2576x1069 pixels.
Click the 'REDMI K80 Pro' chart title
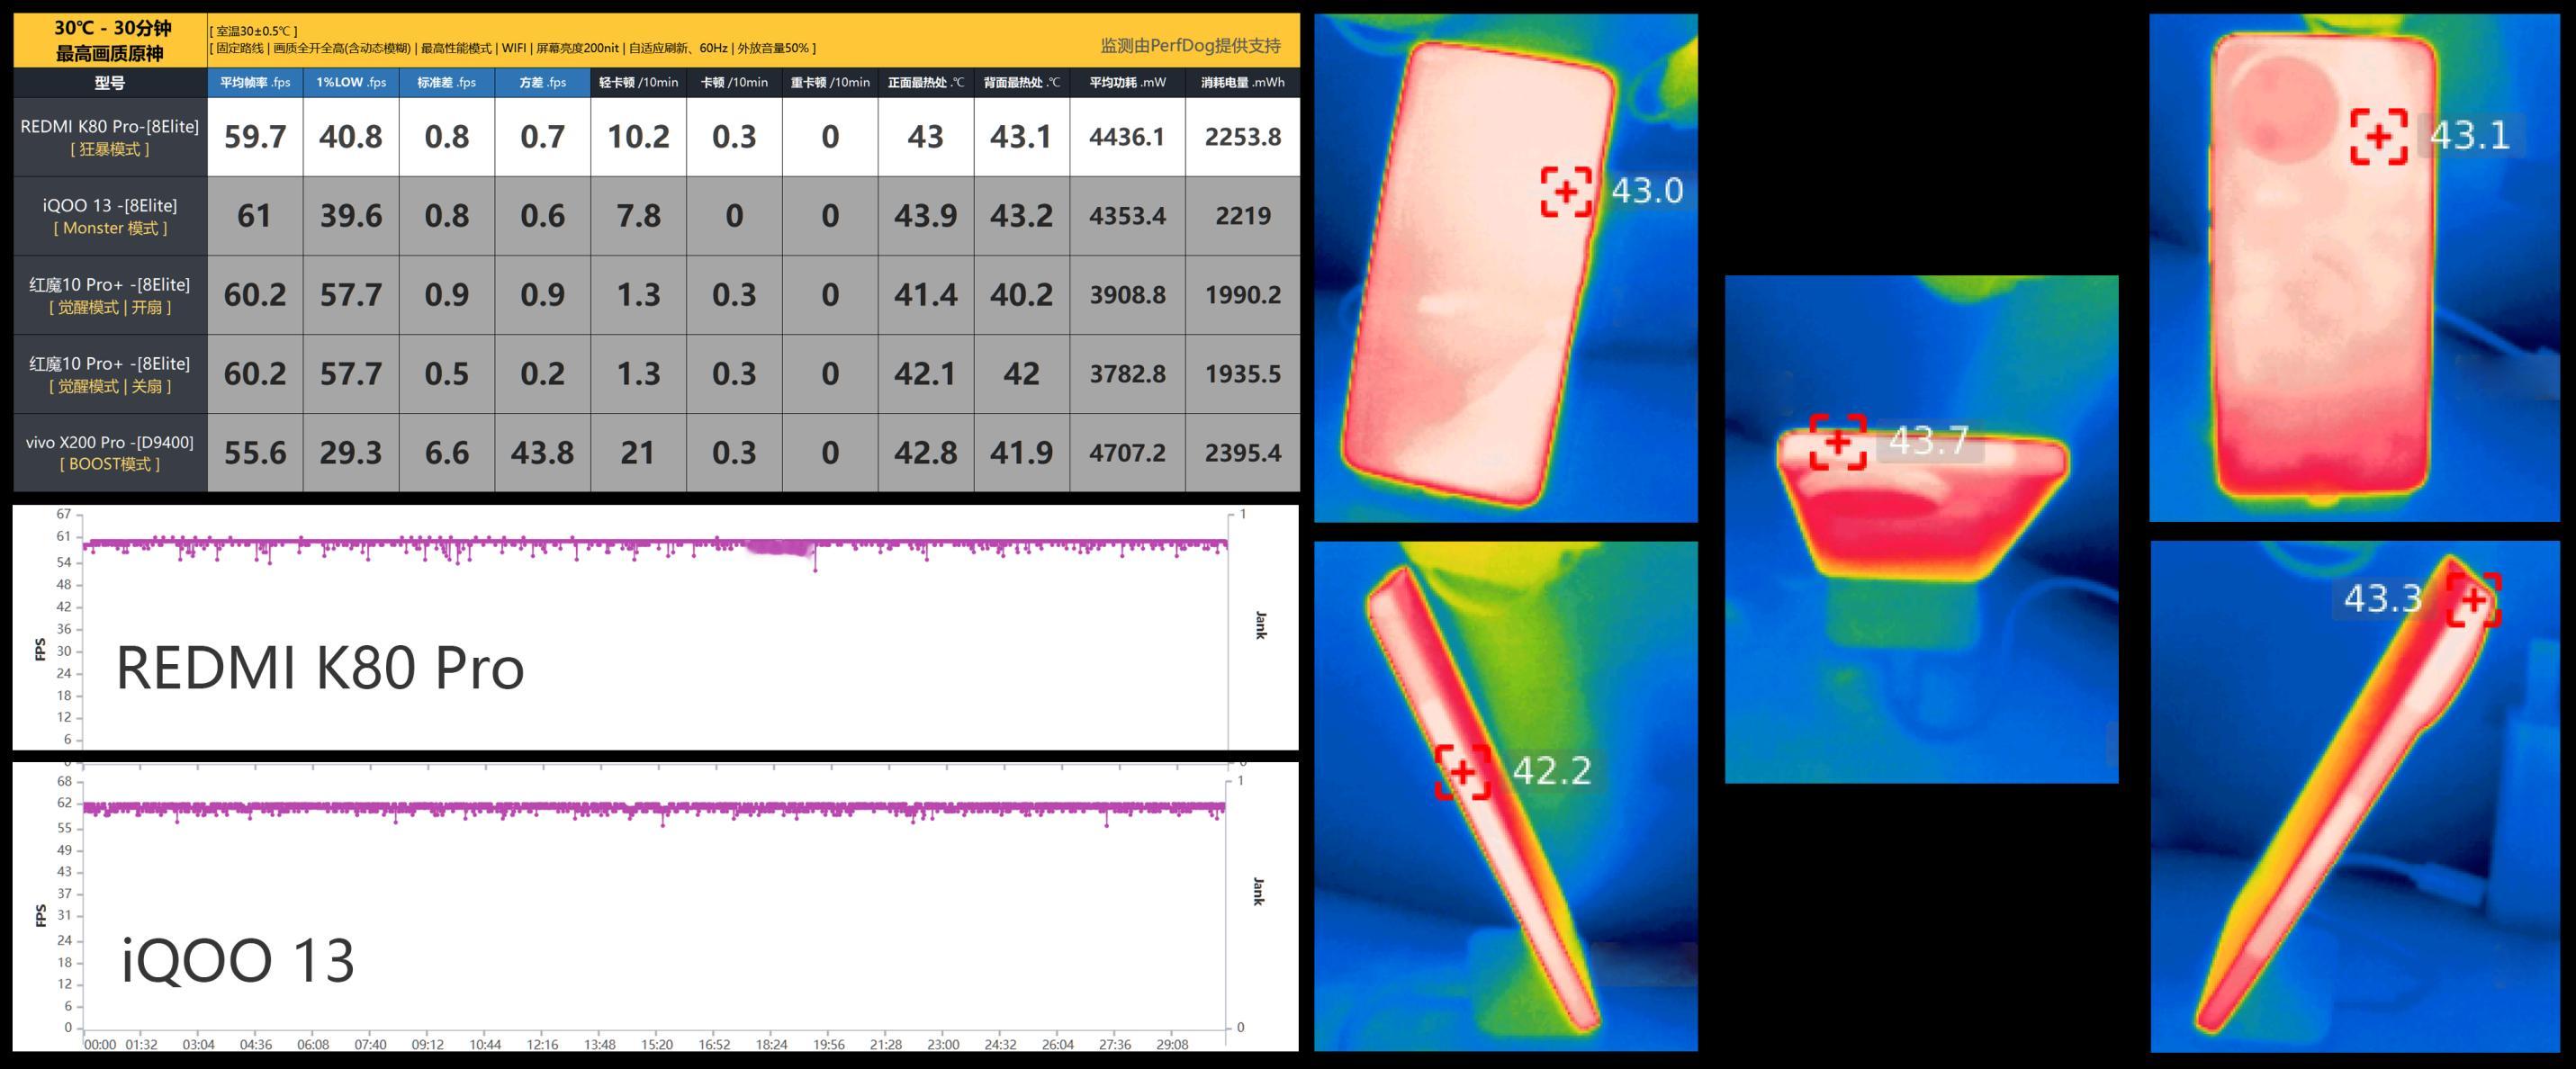click(320, 668)
